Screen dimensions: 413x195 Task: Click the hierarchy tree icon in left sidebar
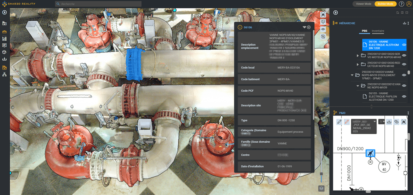point(4,74)
